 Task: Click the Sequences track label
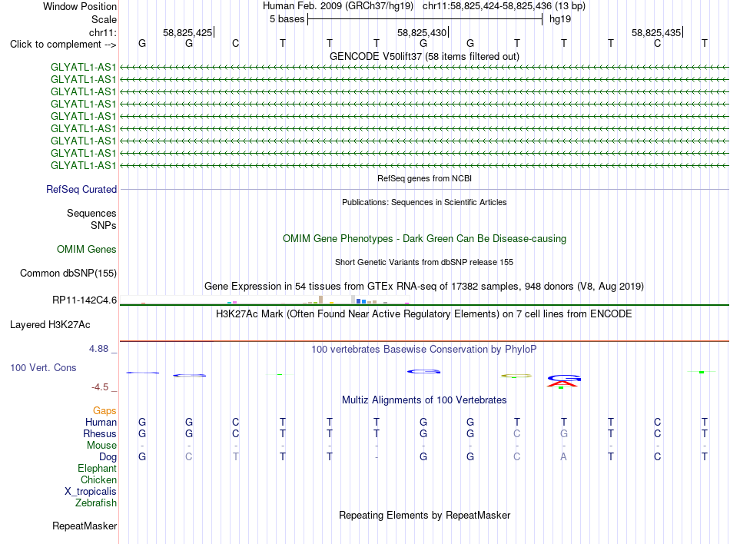[91, 213]
